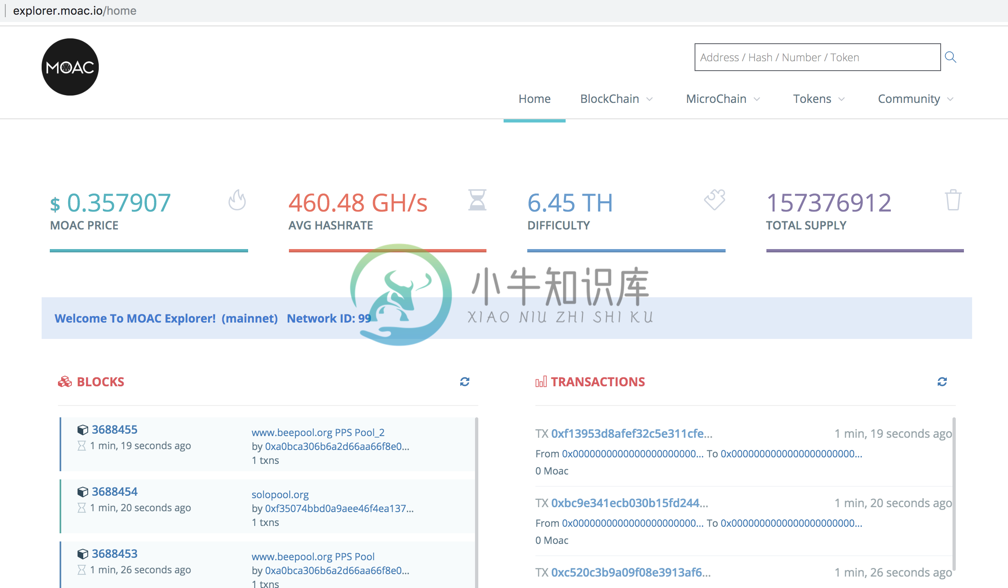Viewport: 1008px width, 588px height.
Task: Click the 460.48 GH/s hashrate value
Action: click(358, 203)
